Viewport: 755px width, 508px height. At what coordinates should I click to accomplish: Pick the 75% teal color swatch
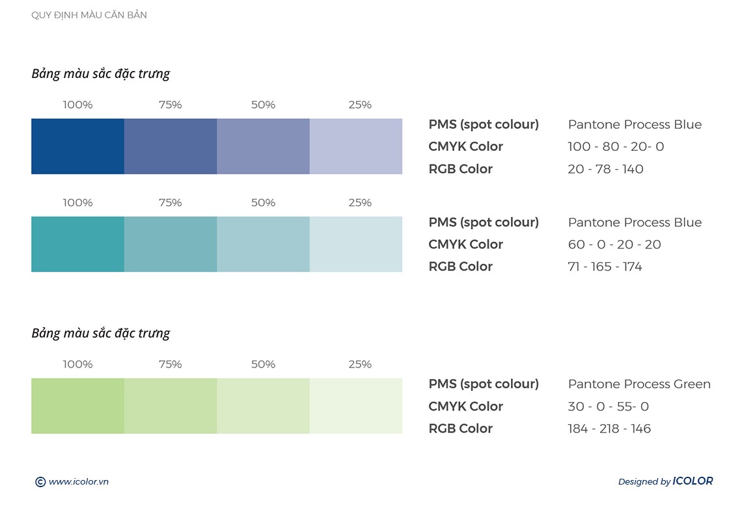click(171, 244)
